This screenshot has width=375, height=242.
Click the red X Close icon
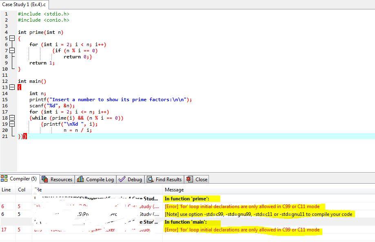click(x=189, y=179)
